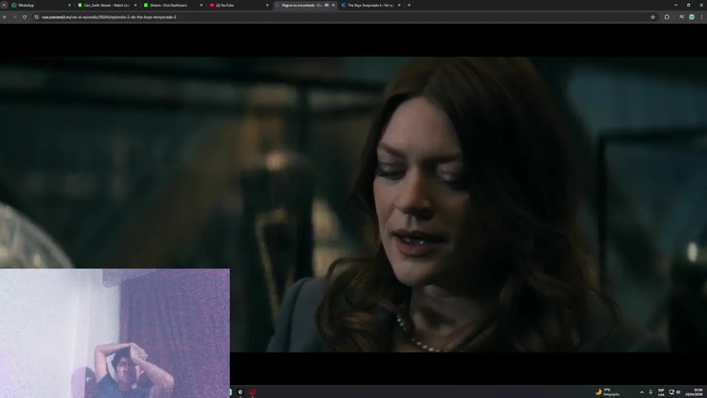The height and width of the screenshot is (398, 707).
Task: Go forward to next page
Action: click(14, 17)
